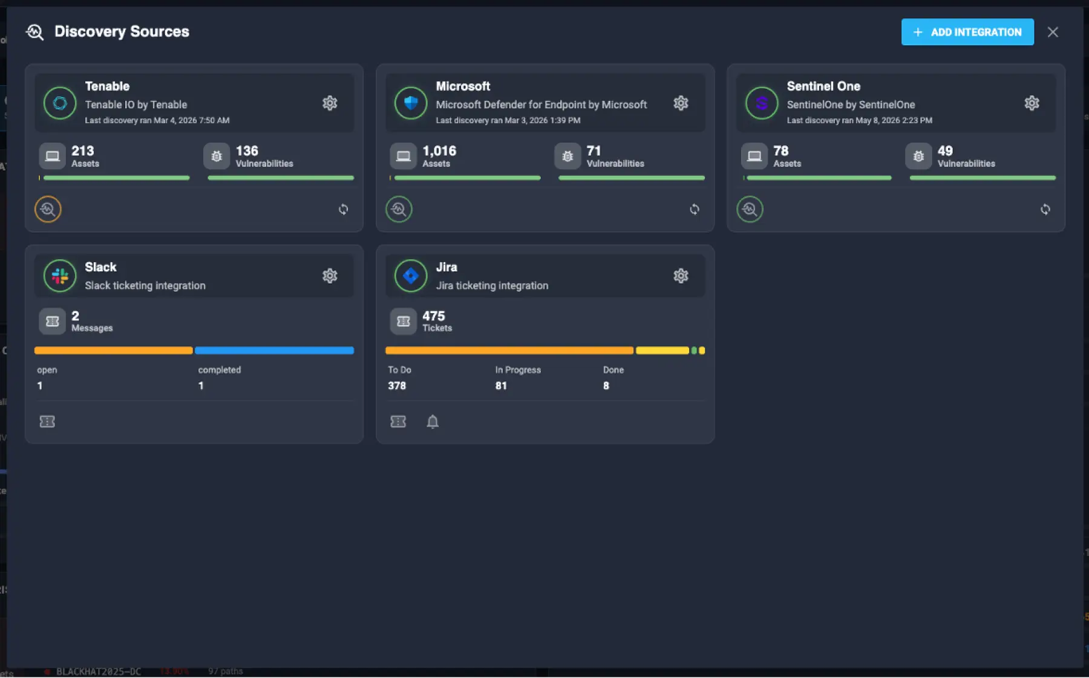This screenshot has width=1089, height=678.
Task: Click Microsoft vulnerabilities progress bar
Action: point(632,178)
